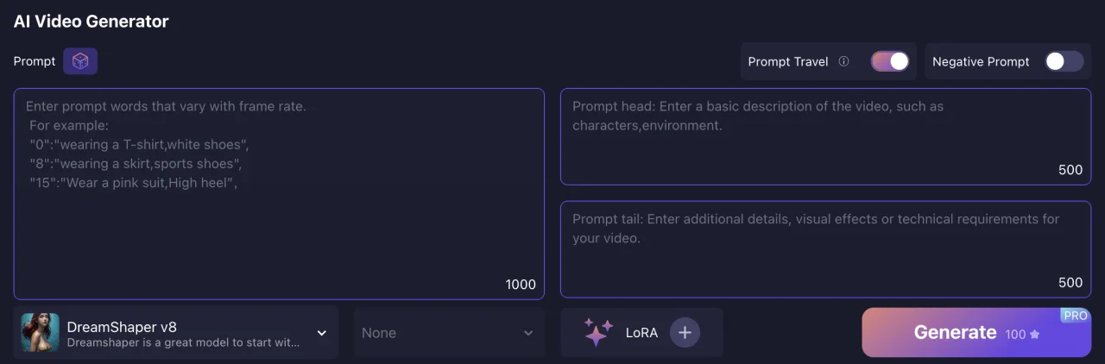Enable the Negative Prompt switch

tap(1064, 61)
